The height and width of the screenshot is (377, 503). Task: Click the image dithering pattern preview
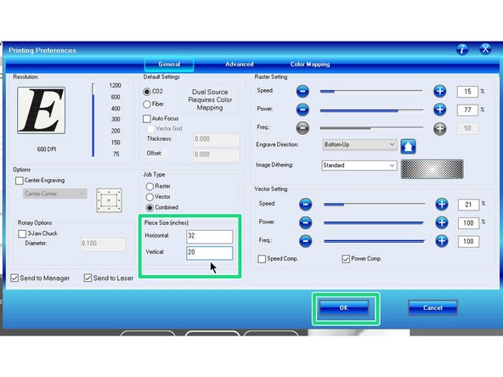click(432, 169)
